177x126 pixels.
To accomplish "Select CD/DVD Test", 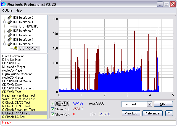I will pos(24,92).
